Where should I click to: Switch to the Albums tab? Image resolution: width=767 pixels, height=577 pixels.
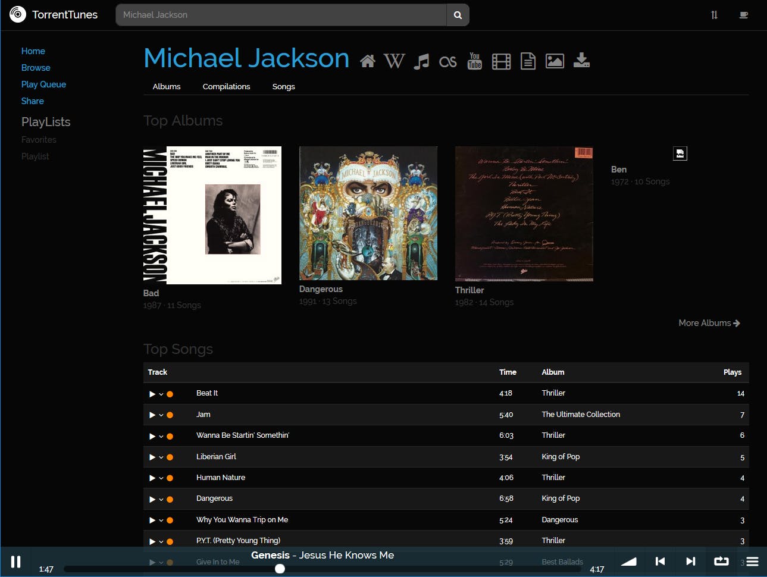167,86
